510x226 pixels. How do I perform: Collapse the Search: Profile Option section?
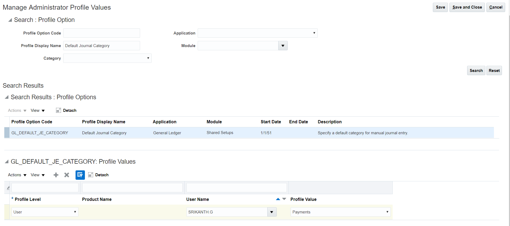(x=10, y=20)
